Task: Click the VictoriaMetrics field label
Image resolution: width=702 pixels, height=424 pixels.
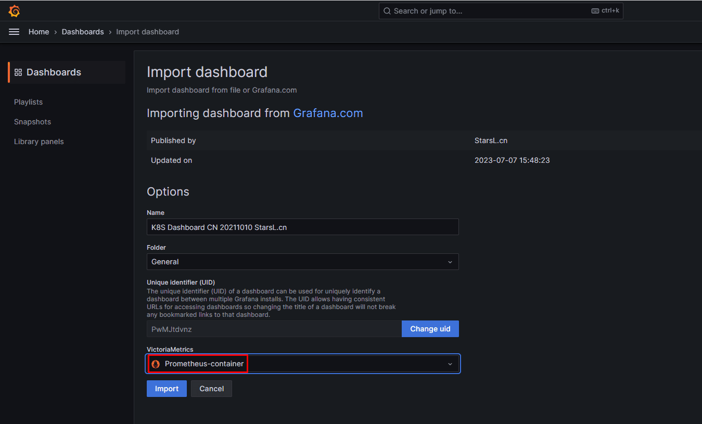Action: coord(170,350)
